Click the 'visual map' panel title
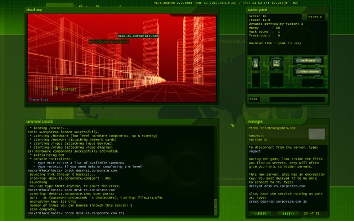 [x=37, y=10]
